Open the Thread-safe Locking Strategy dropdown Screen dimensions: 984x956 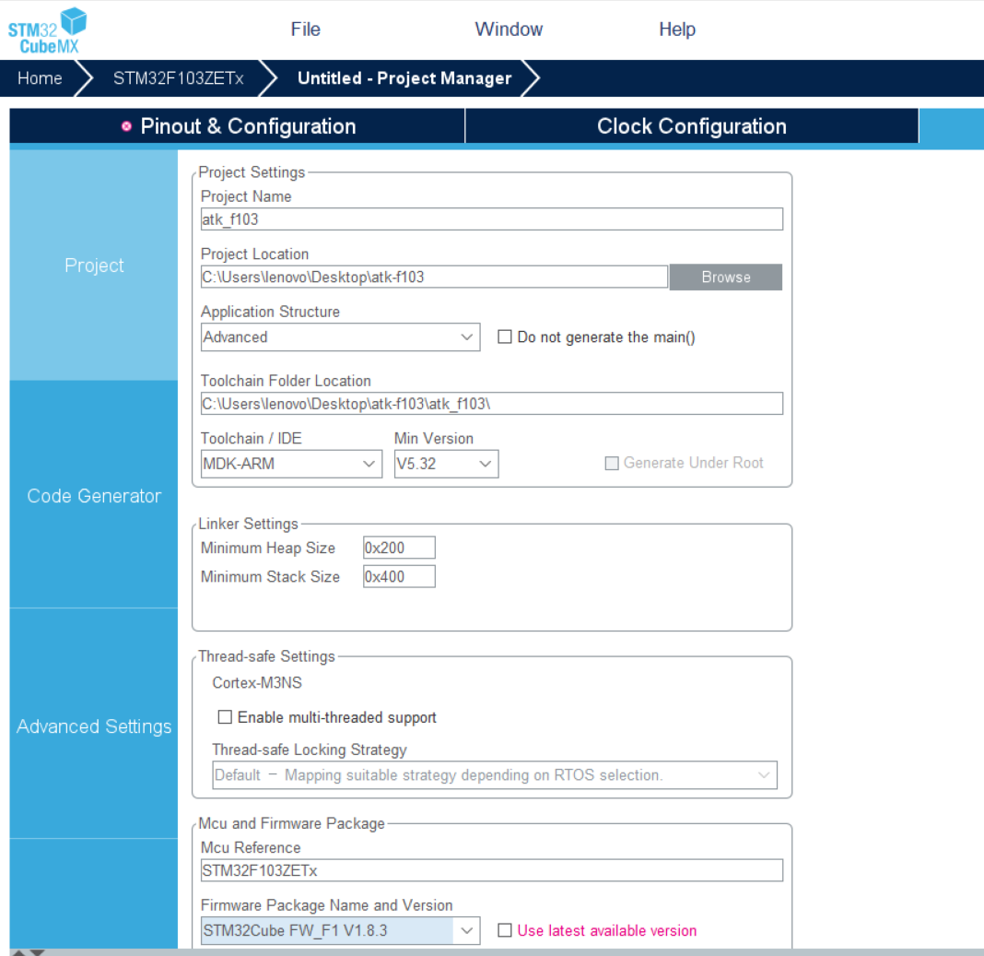(495, 775)
